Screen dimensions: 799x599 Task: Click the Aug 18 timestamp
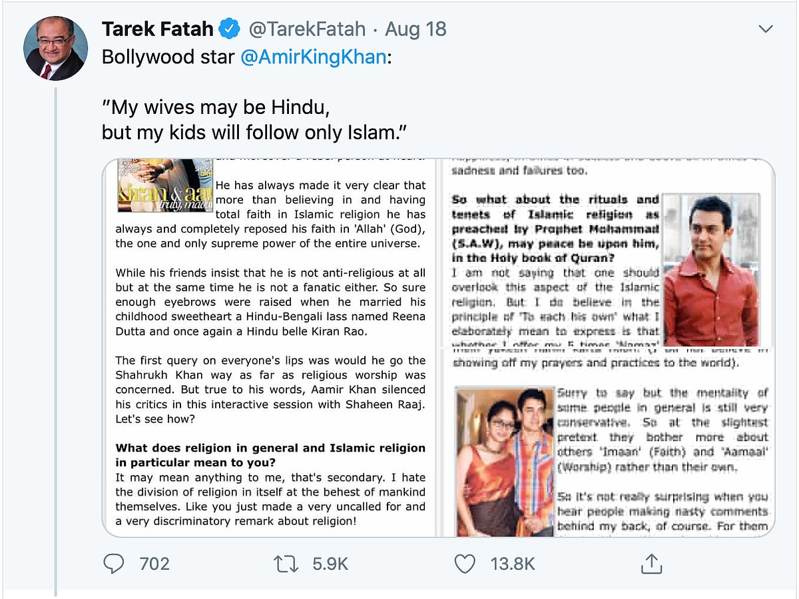pos(416,29)
